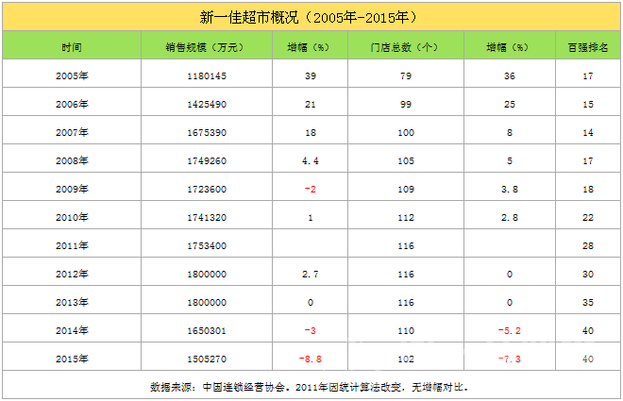Click store count 99
The width and height of the screenshot is (623, 401).
click(406, 105)
